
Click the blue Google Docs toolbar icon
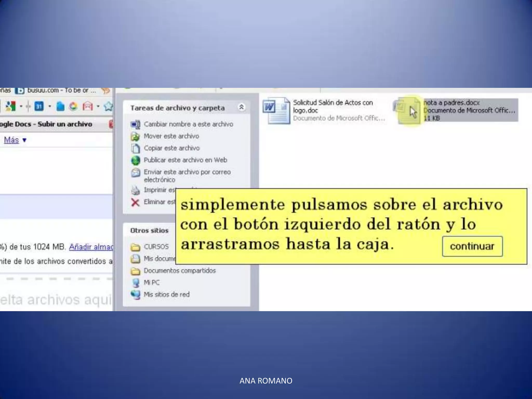tap(60, 106)
